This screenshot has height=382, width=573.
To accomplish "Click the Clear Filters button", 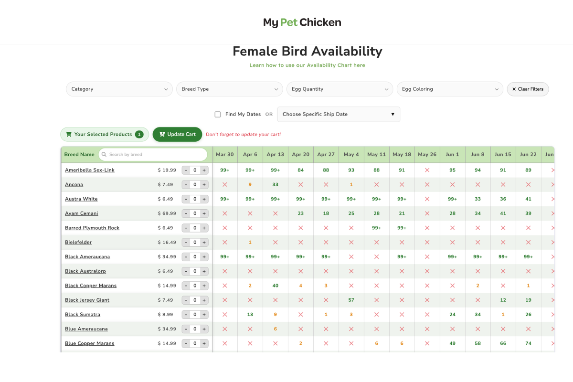I will tap(528, 89).
